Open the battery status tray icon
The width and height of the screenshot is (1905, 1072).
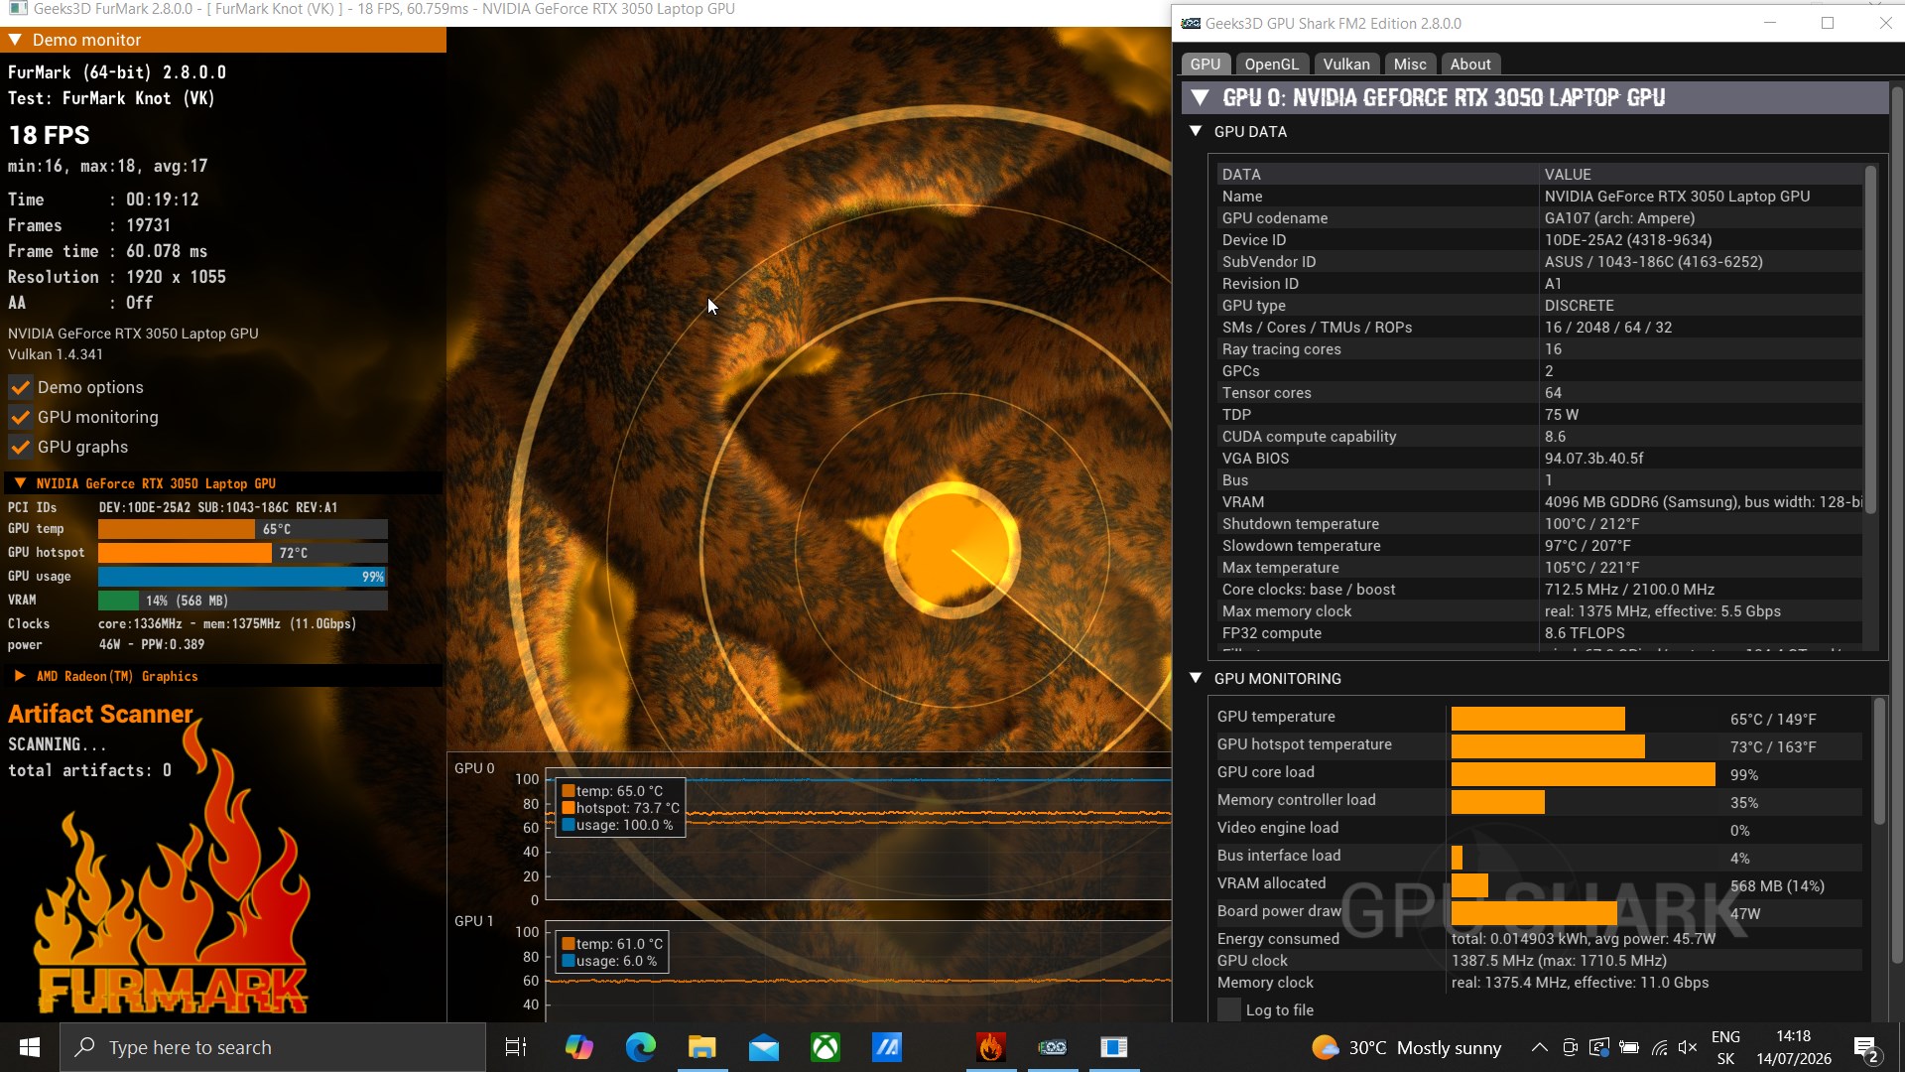[1629, 1047]
